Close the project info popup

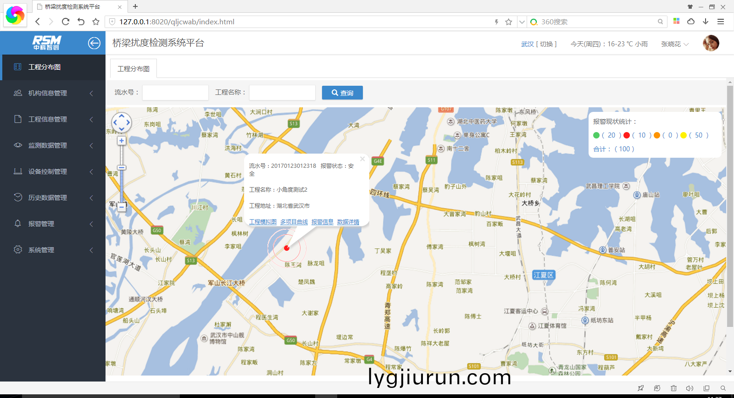[x=362, y=159]
